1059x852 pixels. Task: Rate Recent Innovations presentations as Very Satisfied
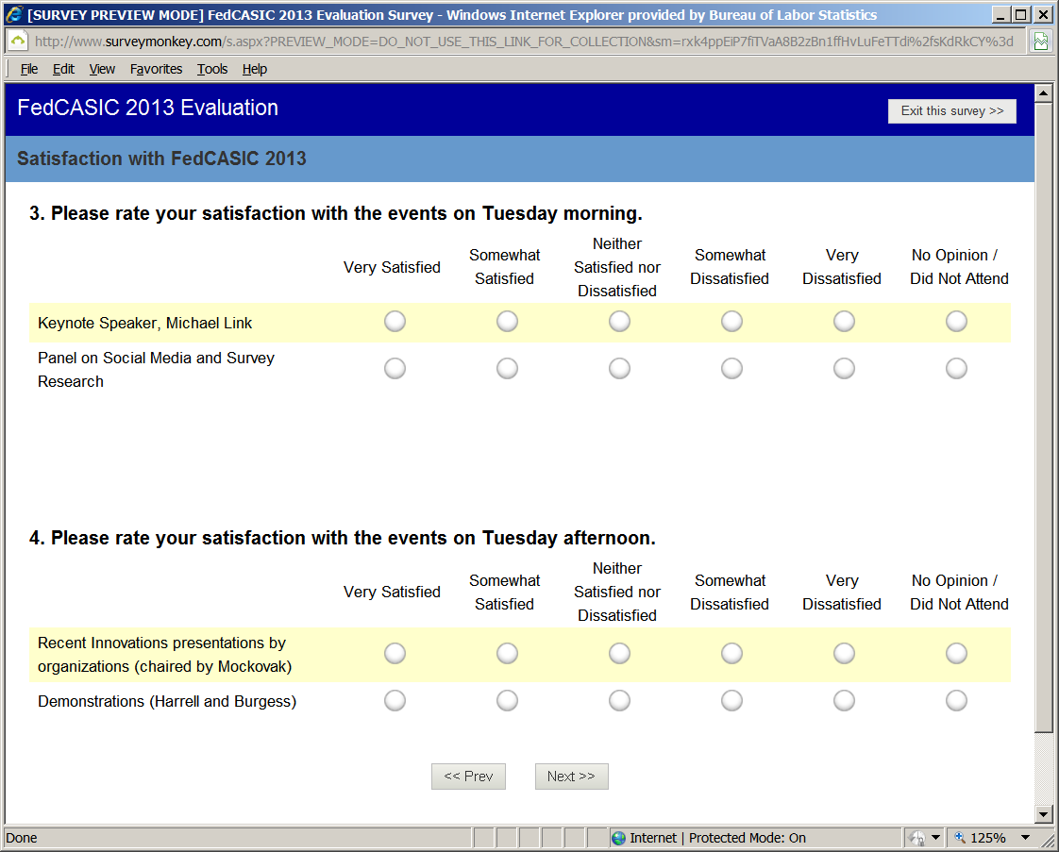click(x=395, y=654)
